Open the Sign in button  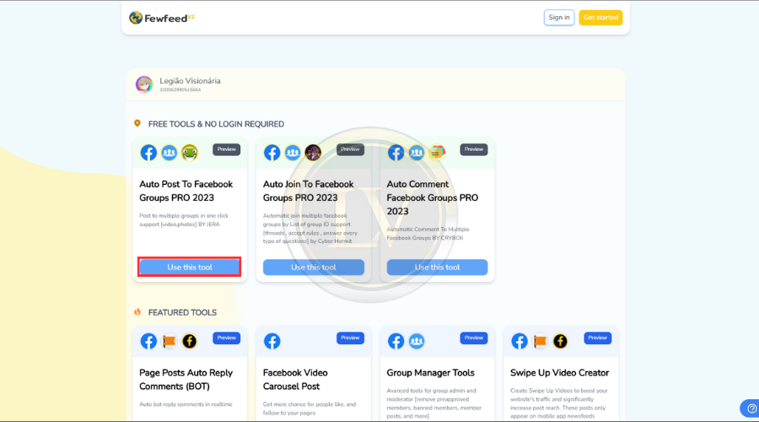click(559, 18)
